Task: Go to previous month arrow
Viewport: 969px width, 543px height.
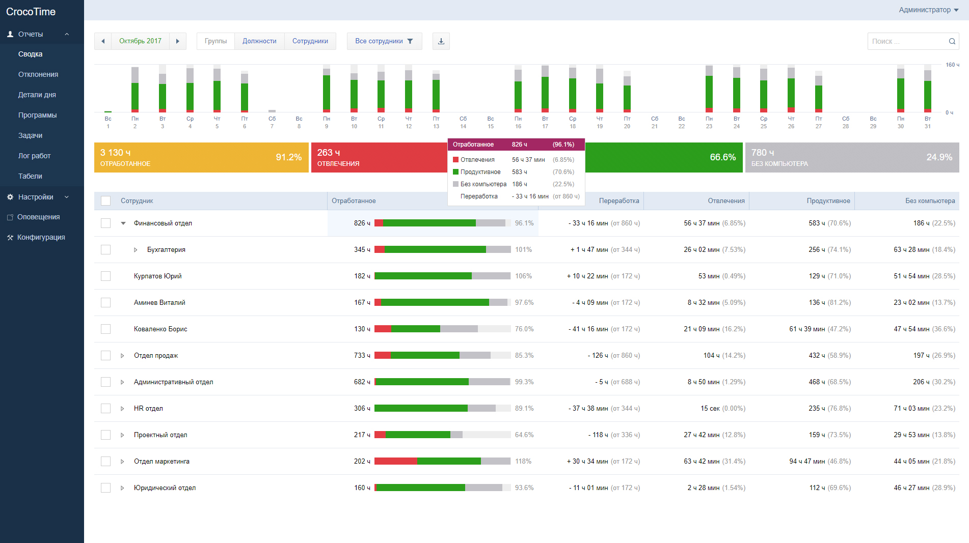Action: (x=103, y=41)
